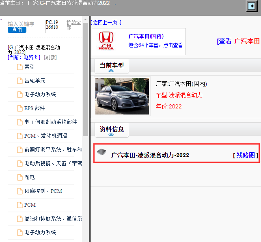Select the 当前车型 tab
261x242 pixels.
112,66
